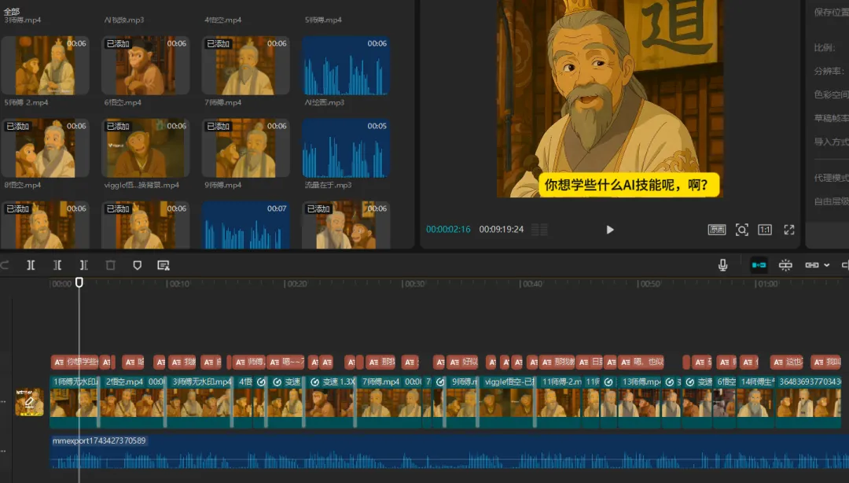
Task: Click the 5师傅.mp4 file name
Action: point(323,20)
